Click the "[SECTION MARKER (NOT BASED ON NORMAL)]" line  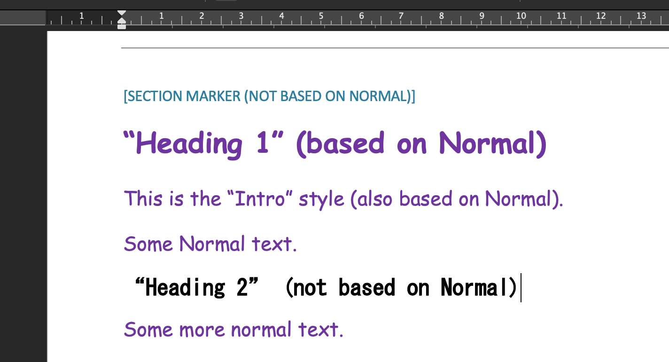point(269,96)
